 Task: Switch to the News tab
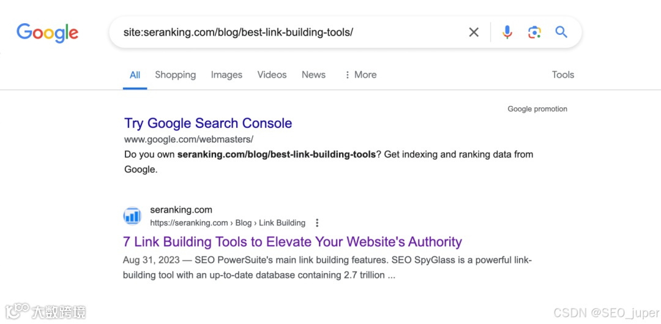point(313,75)
